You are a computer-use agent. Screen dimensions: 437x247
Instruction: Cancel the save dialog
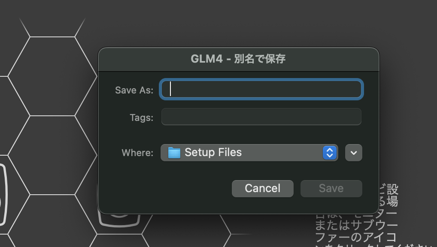(262, 188)
